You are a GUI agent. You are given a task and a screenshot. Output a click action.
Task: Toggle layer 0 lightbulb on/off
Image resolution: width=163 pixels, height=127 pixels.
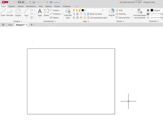coord(74,10)
